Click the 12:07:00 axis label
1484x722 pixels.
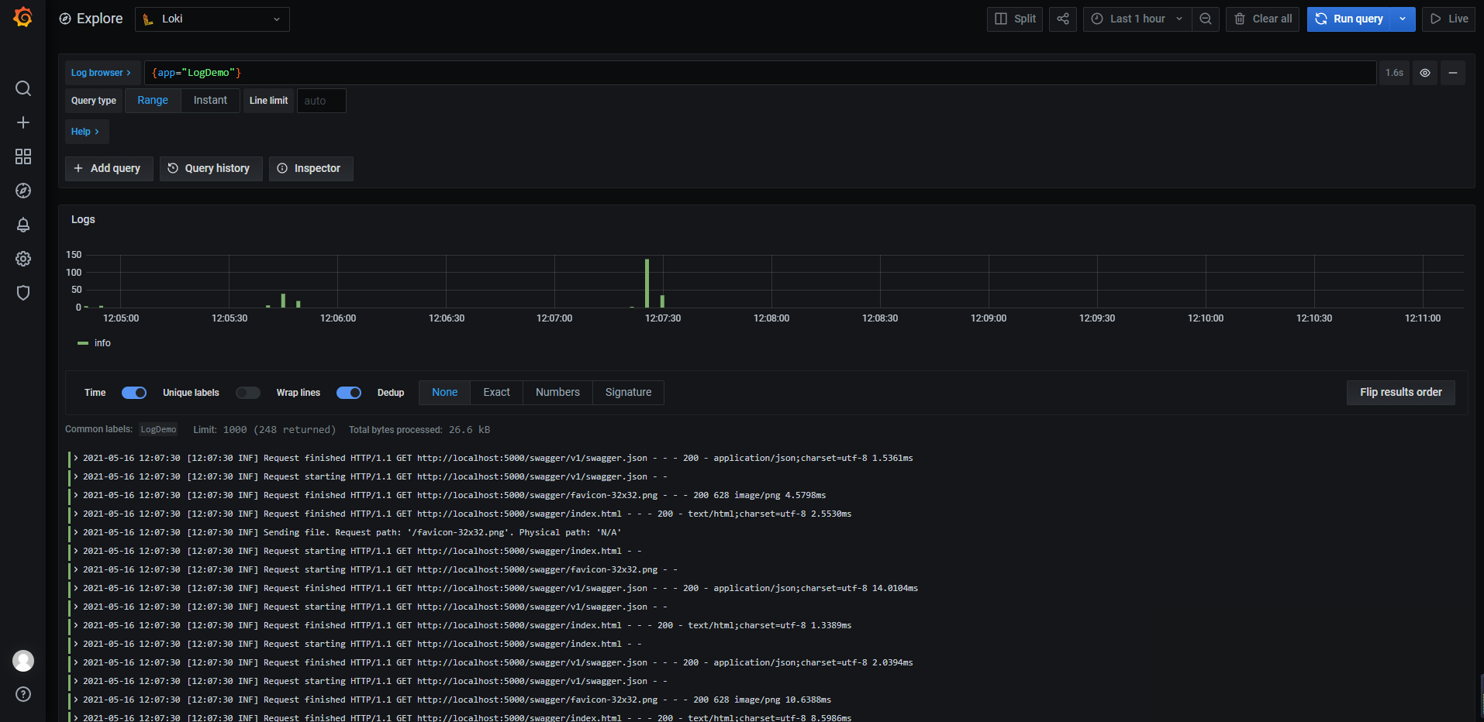click(x=554, y=318)
